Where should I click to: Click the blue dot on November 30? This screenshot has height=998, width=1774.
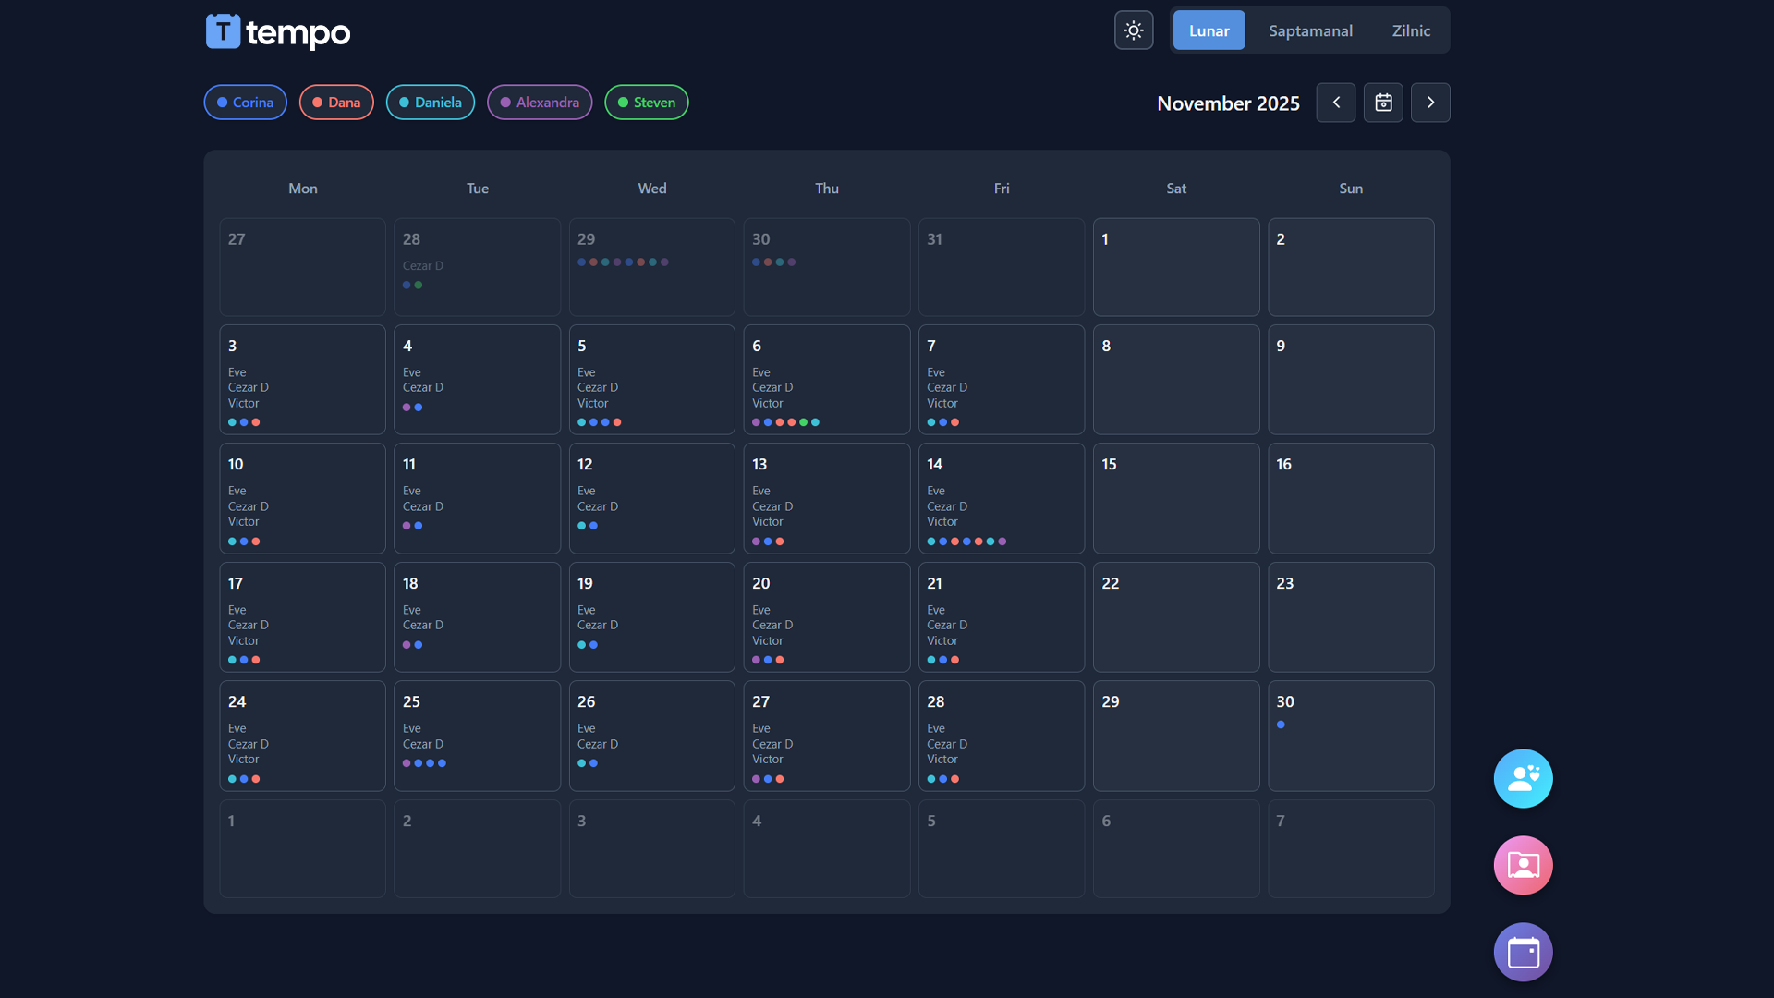point(1281,724)
